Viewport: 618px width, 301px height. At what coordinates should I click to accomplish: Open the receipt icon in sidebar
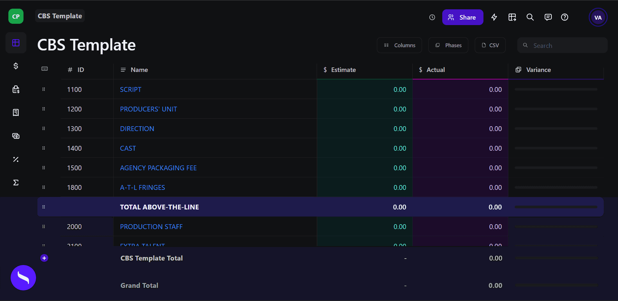16,112
